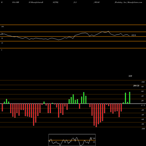Click the 20 label on MR axis
The height and width of the screenshot is (146, 146).
click(x=142, y=101)
